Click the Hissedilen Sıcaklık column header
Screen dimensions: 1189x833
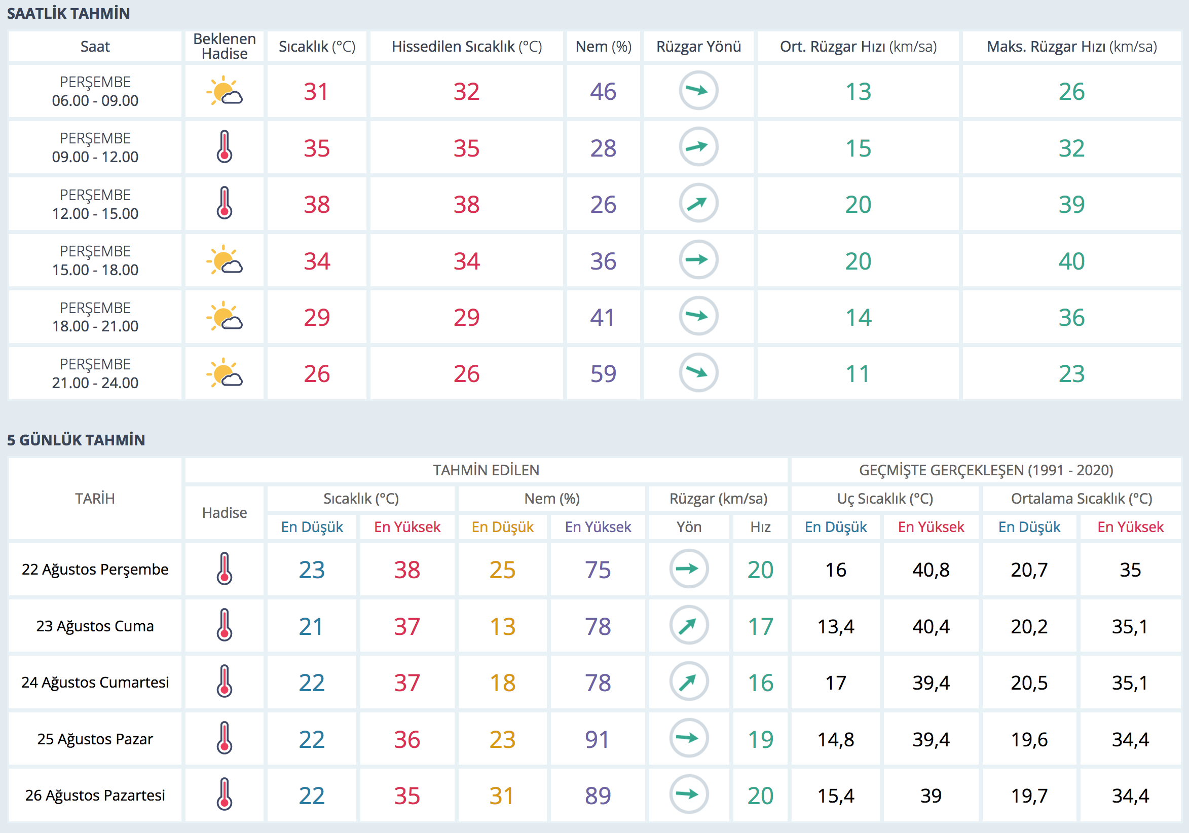pos(467,47)
